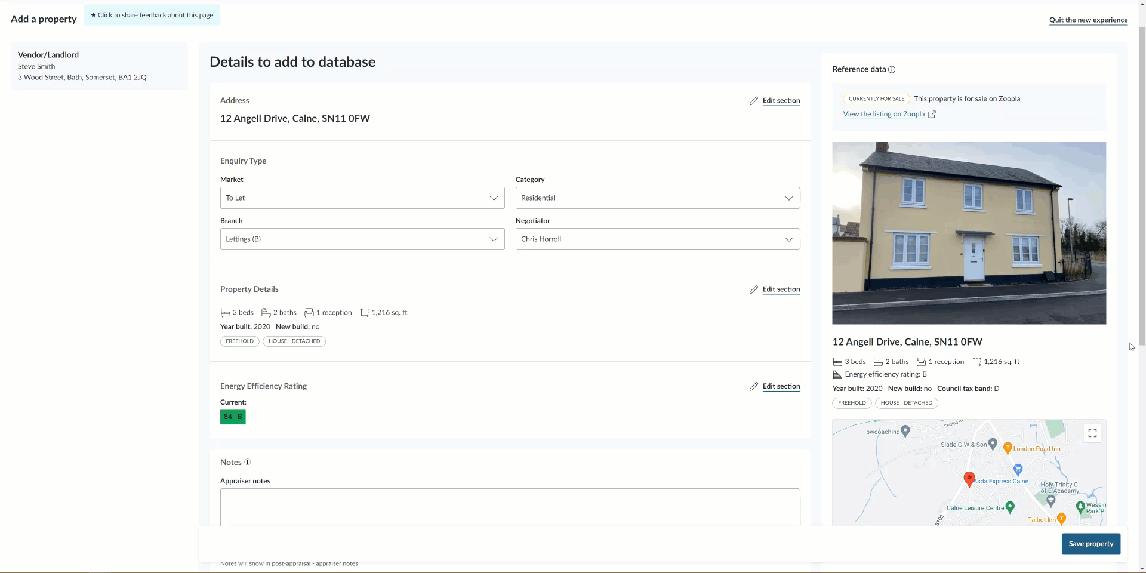Click the bed icon in Reference data
This screenshot has width=1146, height=573.
837,362
